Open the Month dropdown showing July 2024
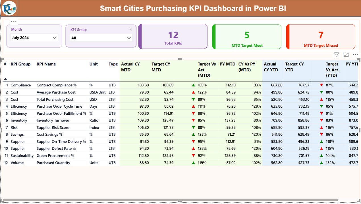 click(x=54, y=37)
